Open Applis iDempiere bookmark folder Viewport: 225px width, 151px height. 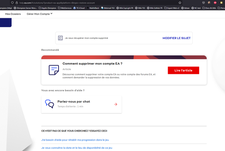coord(47,8)
